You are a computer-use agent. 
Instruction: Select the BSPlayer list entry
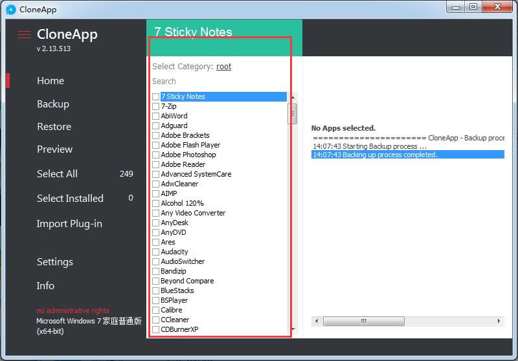[174, 300]
